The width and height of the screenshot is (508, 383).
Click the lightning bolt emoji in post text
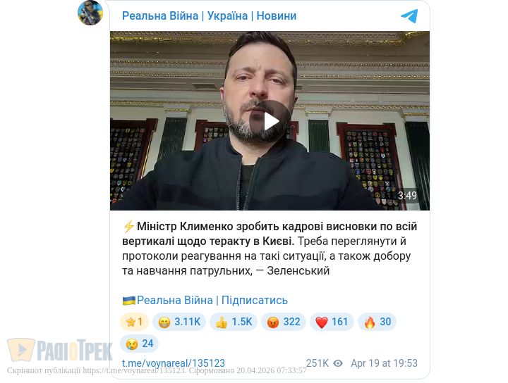click(x=128, y=226)
